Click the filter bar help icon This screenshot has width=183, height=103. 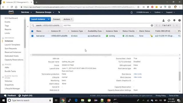pyautogui.click(x=152, y=25)
